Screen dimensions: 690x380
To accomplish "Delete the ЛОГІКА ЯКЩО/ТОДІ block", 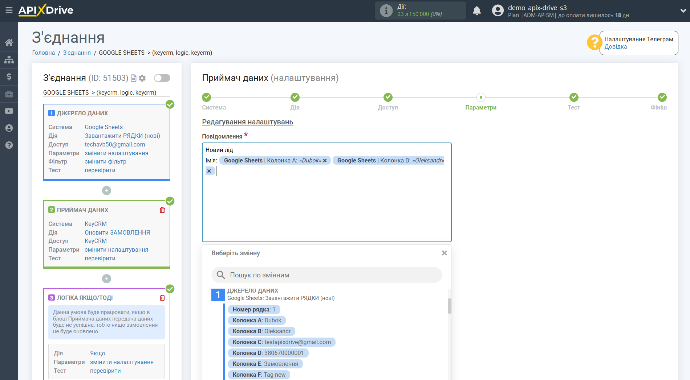I will [x=162, y=298].
